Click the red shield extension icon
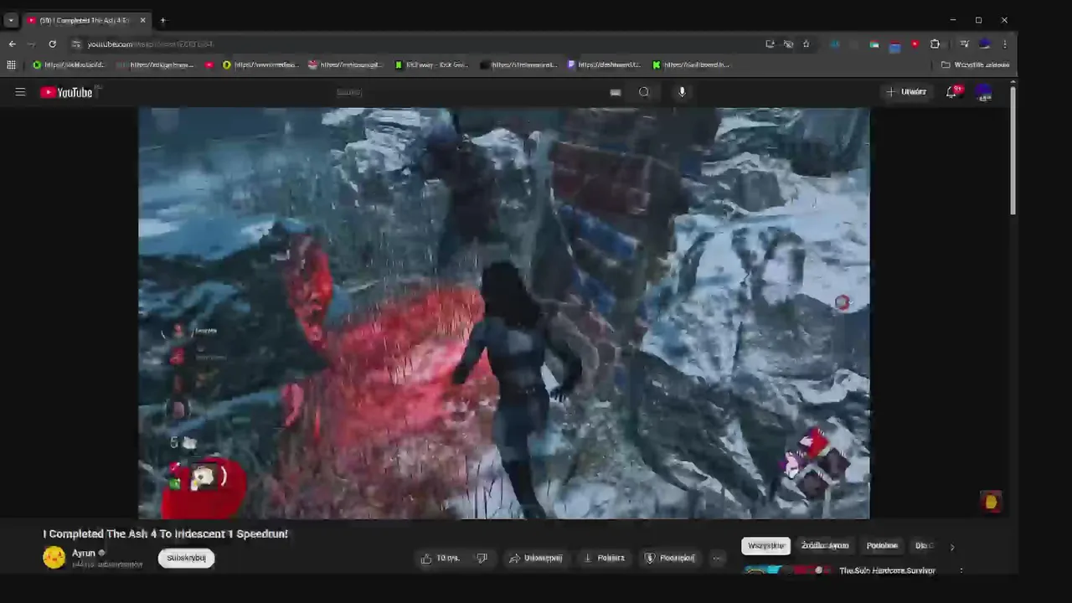The height and width of the screenshot is (603, 1072). click(915, 44)
